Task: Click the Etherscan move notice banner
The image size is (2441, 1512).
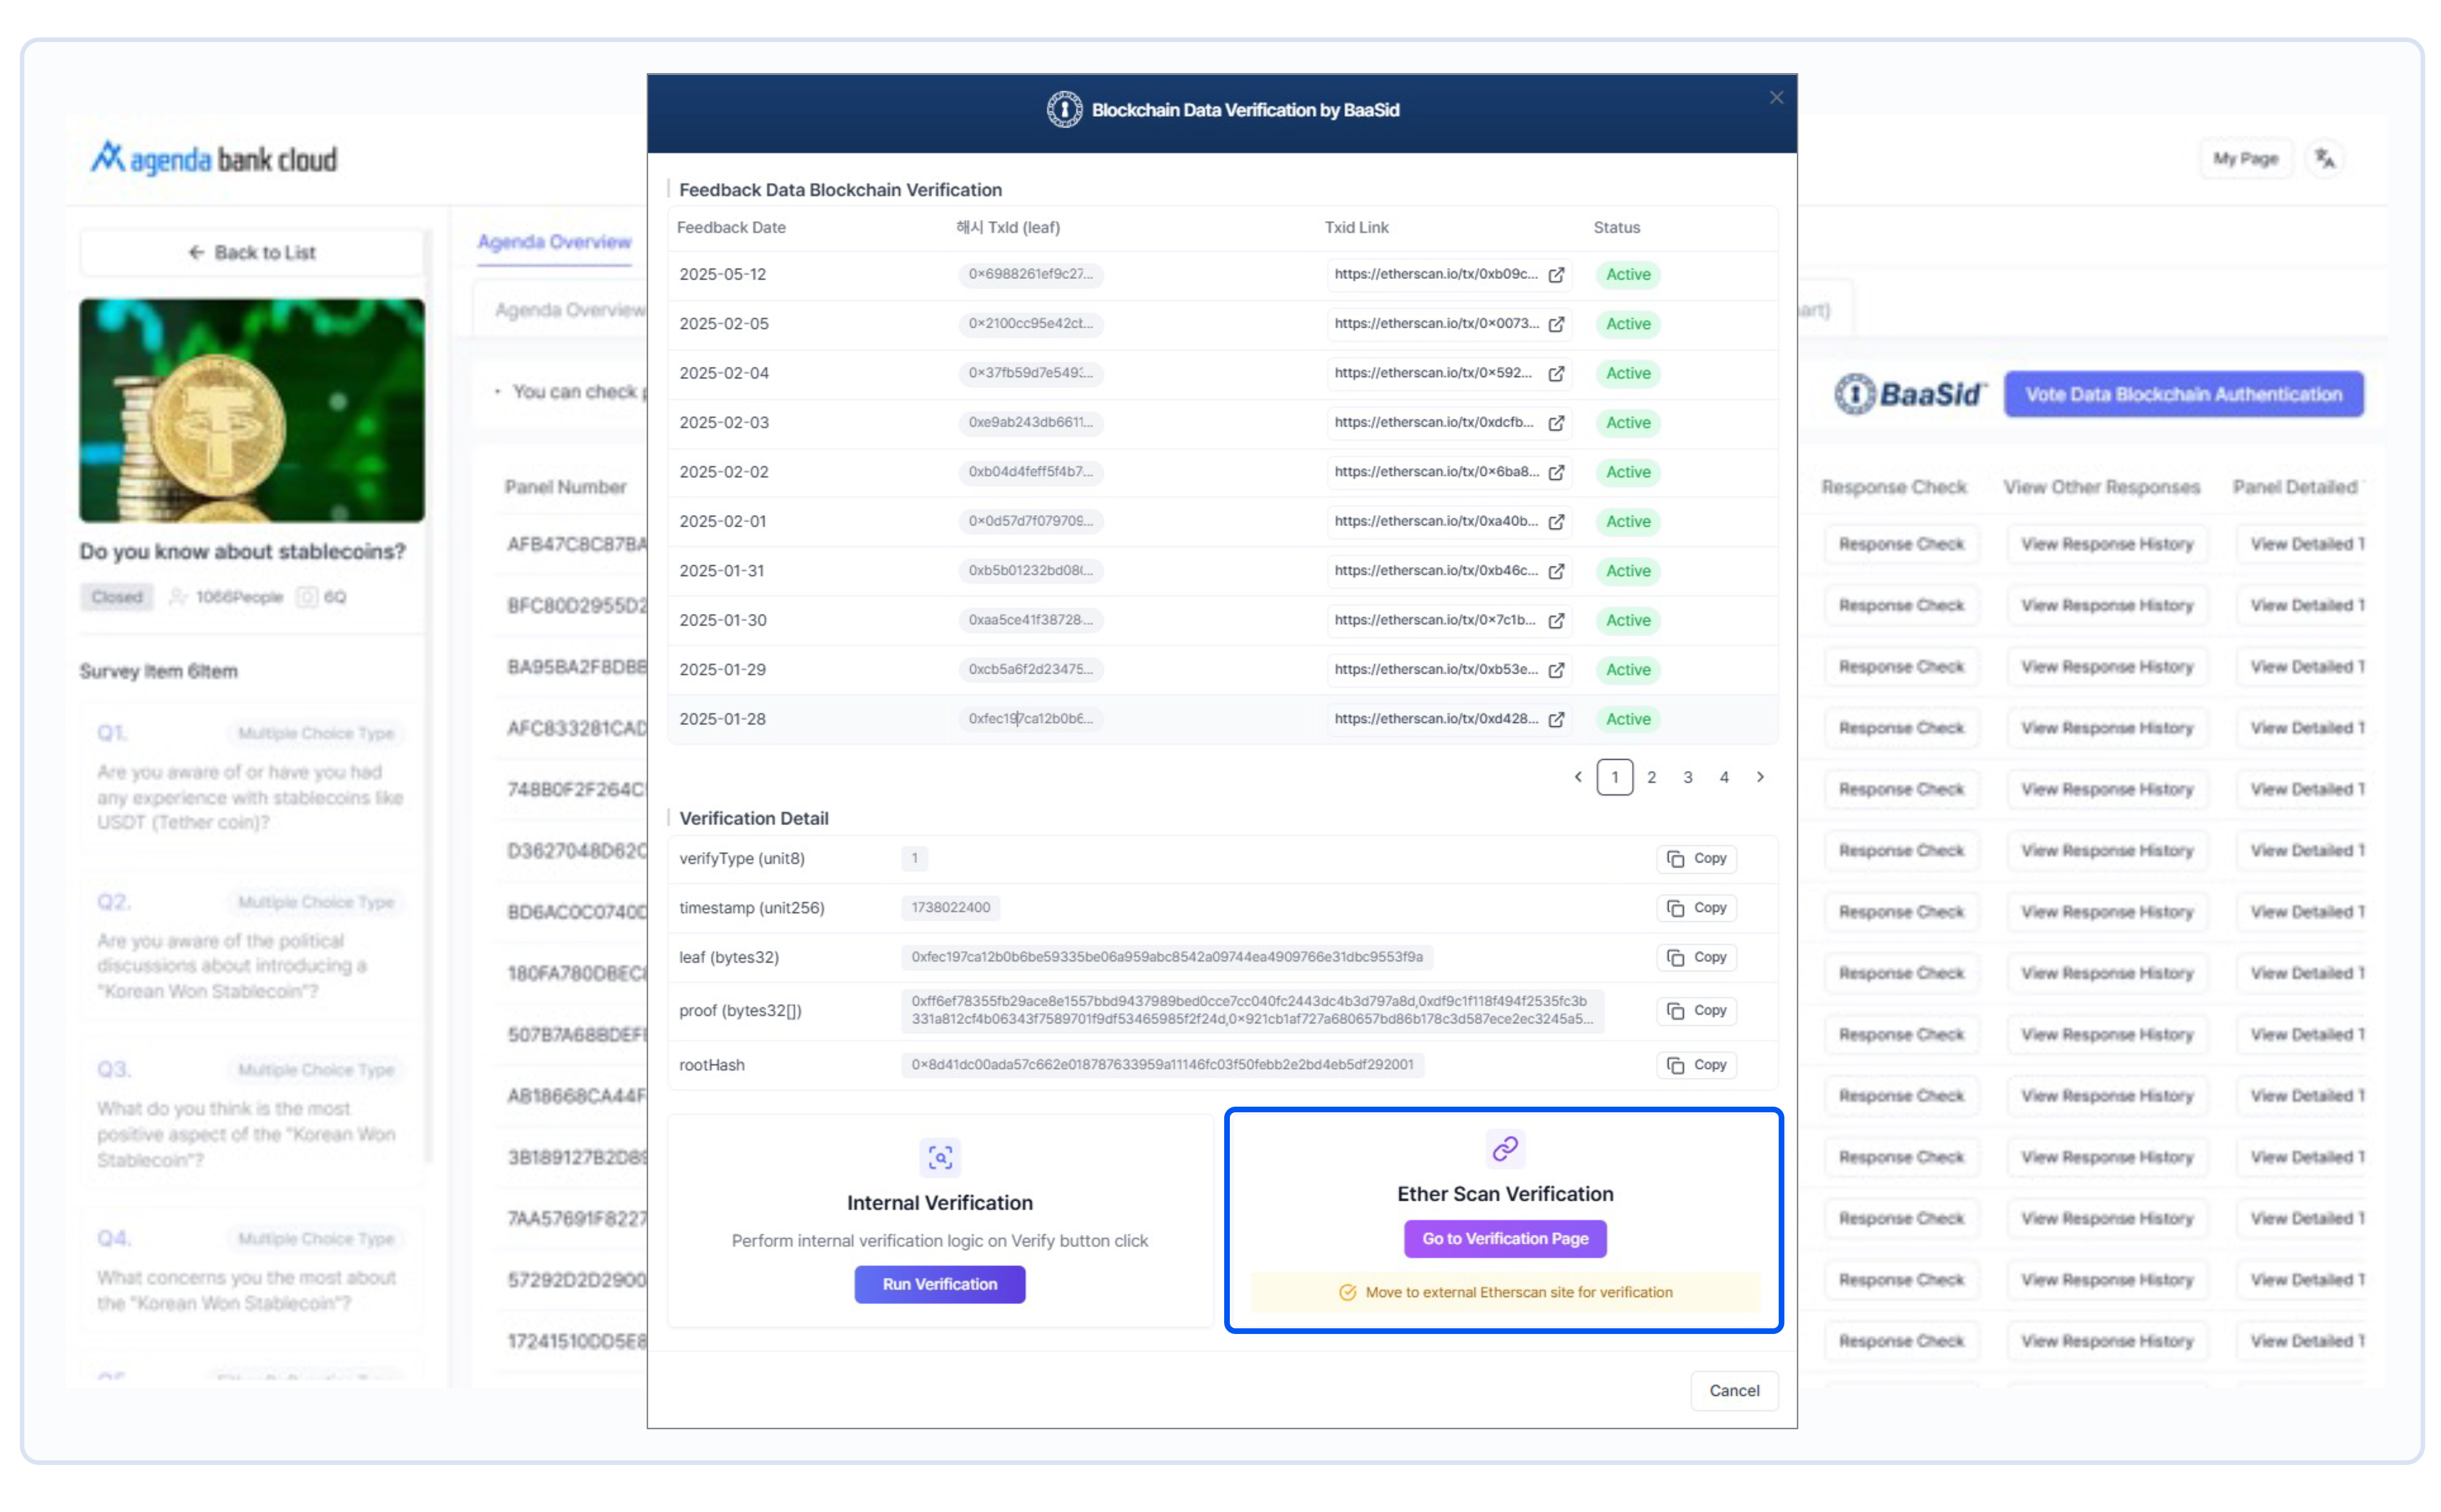Action: click(1505, 1292)
